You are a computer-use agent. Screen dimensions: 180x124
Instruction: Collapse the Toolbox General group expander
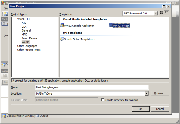tap(4, 23)
